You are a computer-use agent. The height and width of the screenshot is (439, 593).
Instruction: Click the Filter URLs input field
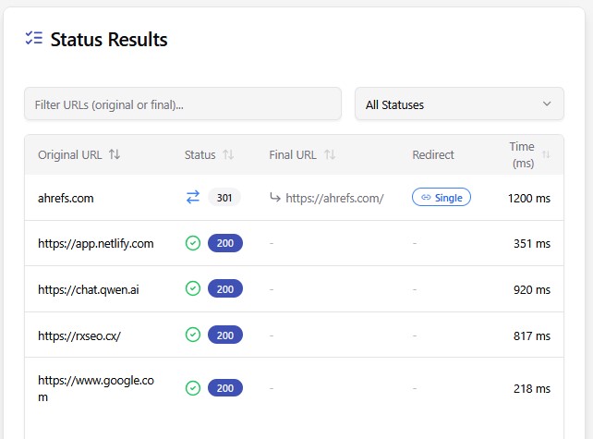(x=183, y=104)
